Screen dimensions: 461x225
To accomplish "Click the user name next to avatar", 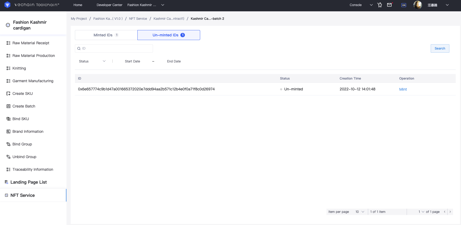I will pos(433,5).
